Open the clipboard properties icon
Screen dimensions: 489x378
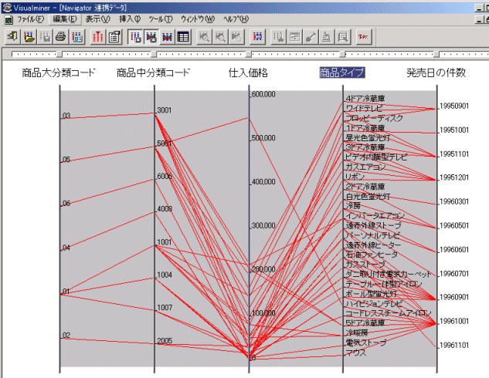coord(114,37)
